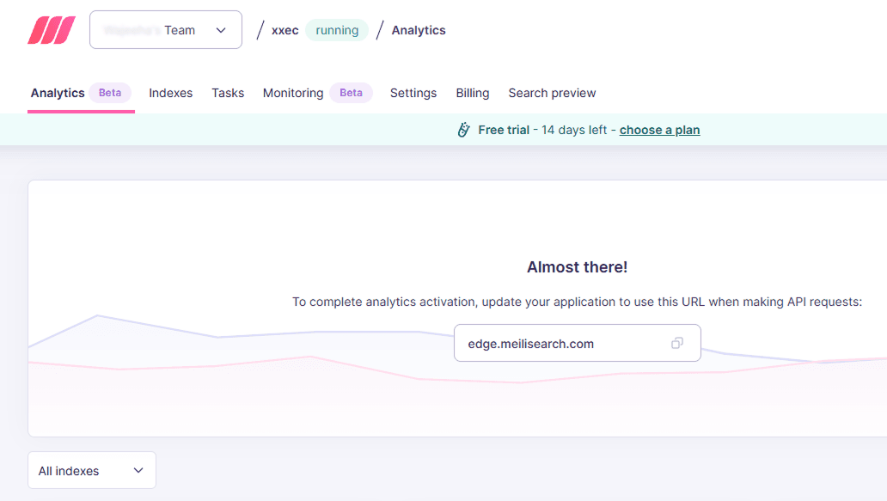
Task: Open the Monitoring tab
Action: pyautogui.click(x=292, y=92)
